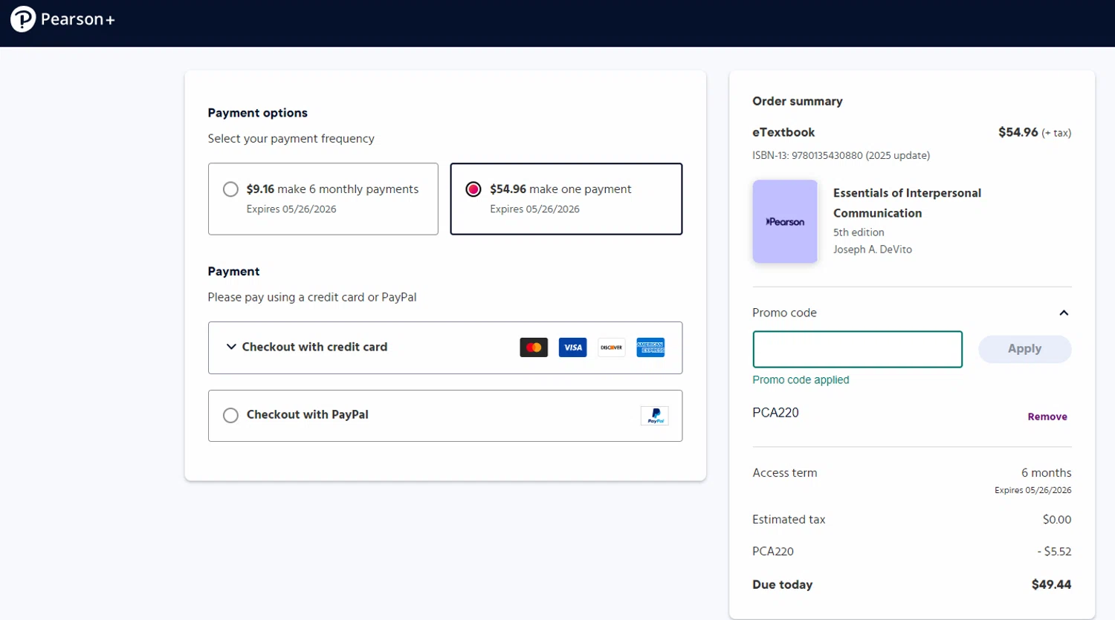Click the Mastercard card icon
Image resolution: width=1115 pixels, height=620 pixels.
point(534,347)
